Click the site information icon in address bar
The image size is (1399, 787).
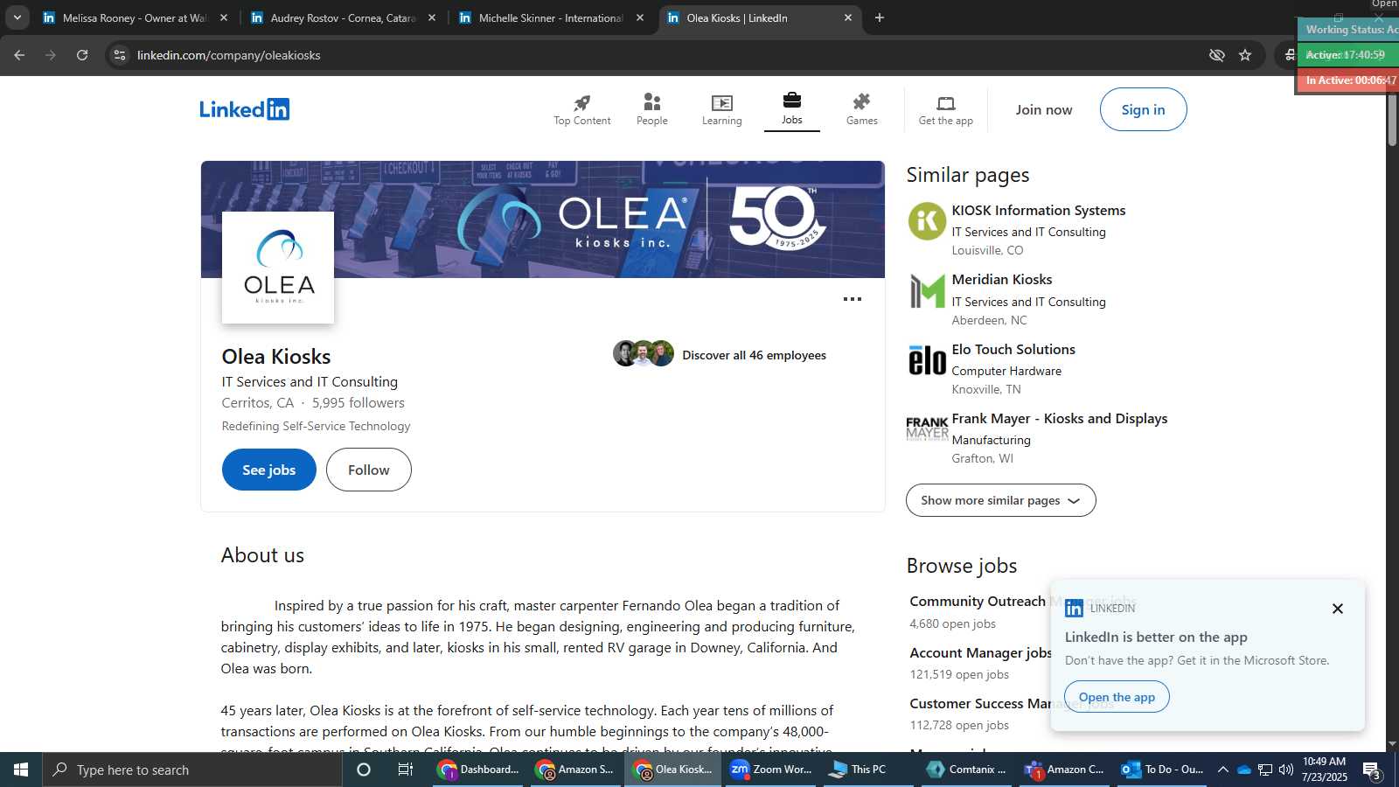(x=120, y=55)
